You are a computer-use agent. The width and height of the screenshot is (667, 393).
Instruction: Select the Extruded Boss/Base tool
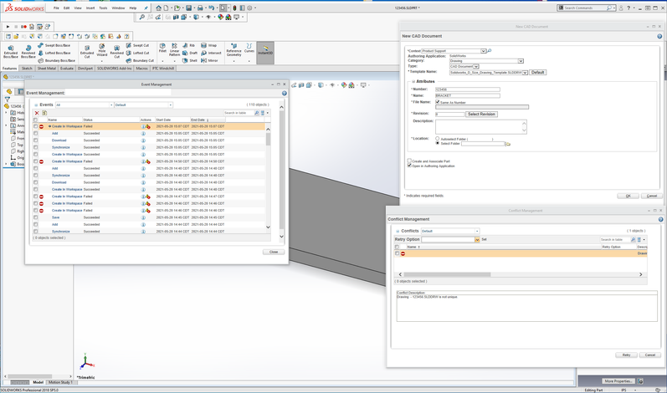point(9,52)
